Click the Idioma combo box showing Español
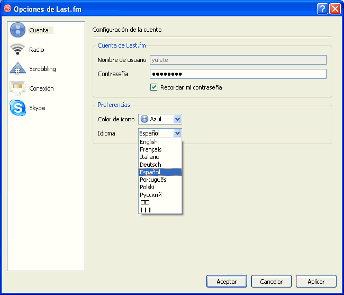The width and height of the screenshot is (344, 295). point(160,133)
